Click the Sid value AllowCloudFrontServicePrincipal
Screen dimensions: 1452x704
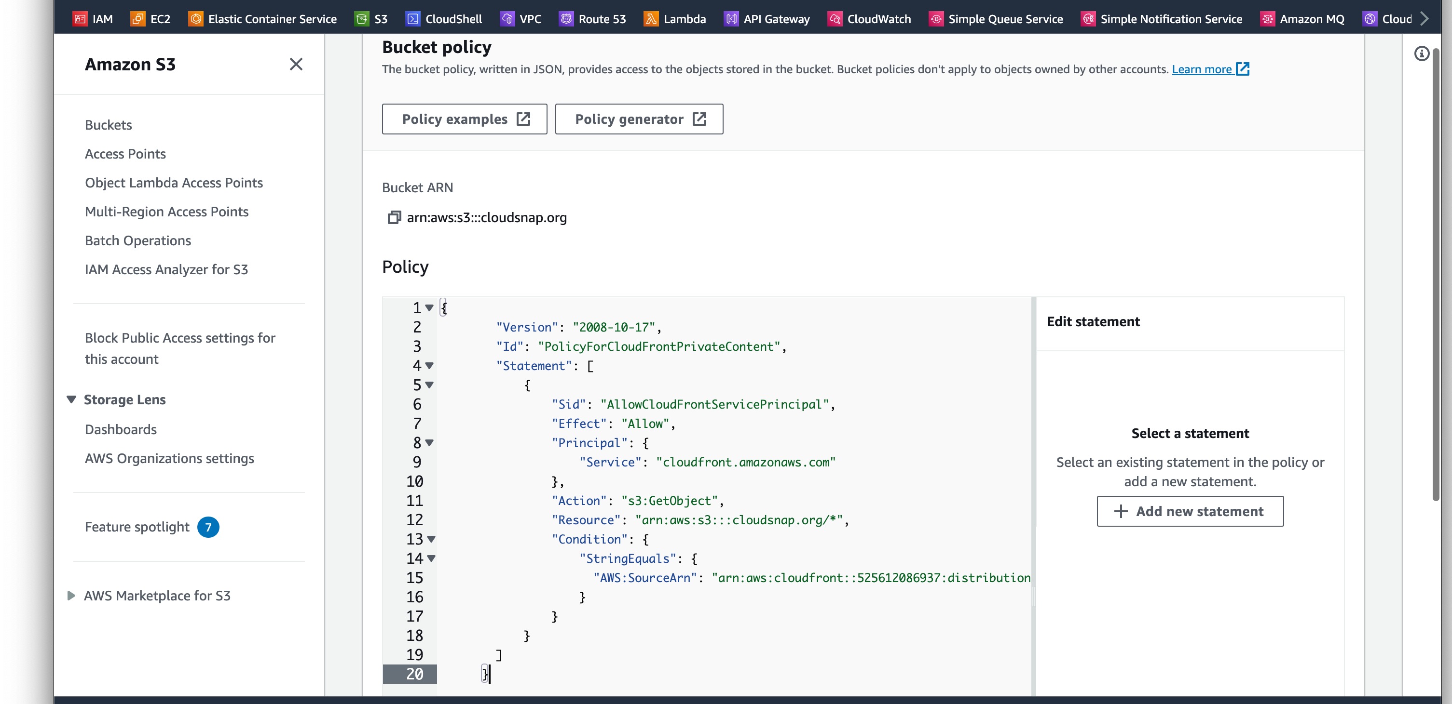[714, 404]
